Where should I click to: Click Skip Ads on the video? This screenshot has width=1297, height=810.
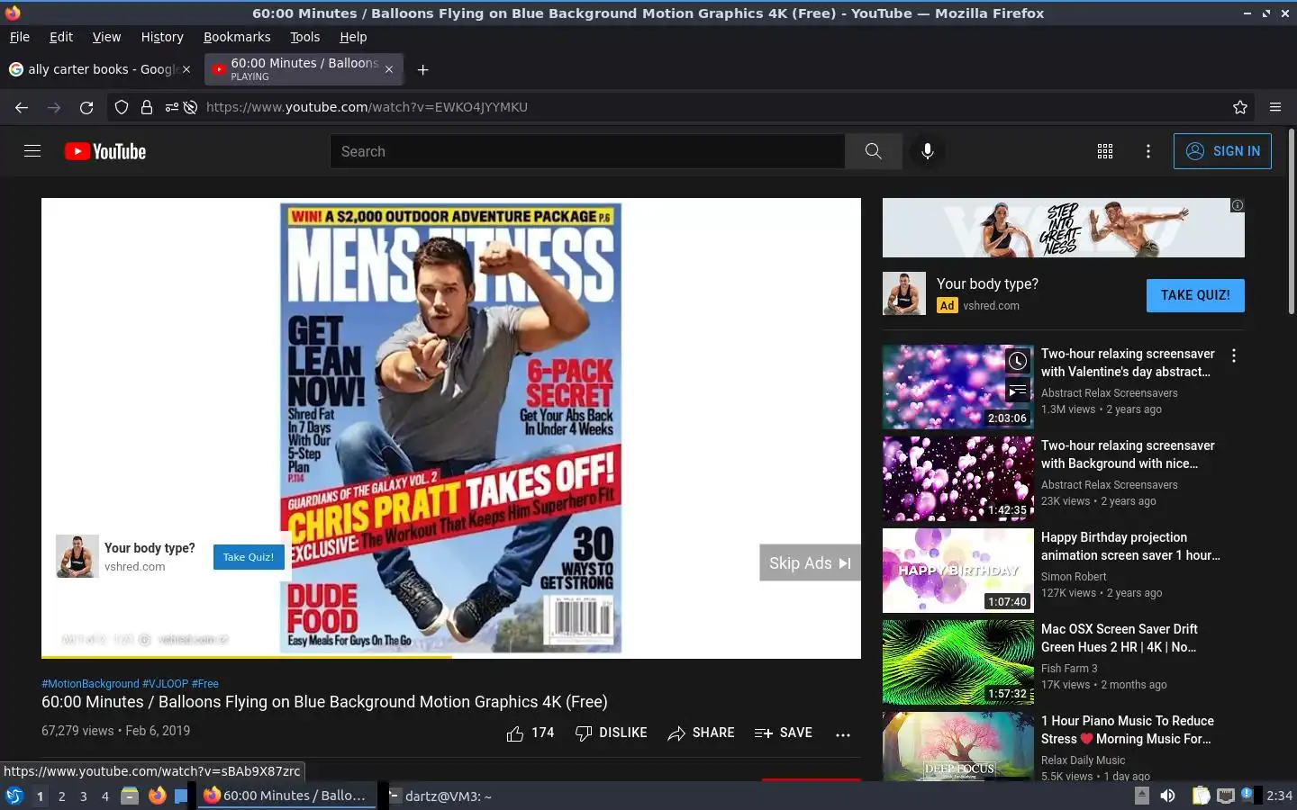tap(810, 562)
